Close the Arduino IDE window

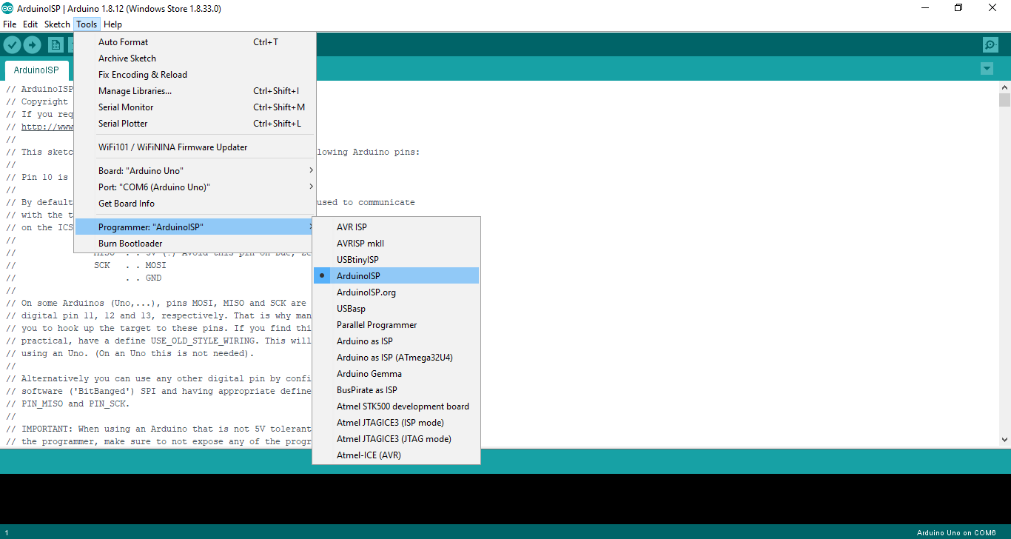(x=992, y=8)
